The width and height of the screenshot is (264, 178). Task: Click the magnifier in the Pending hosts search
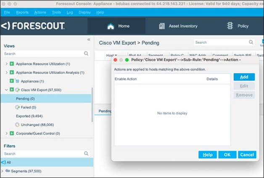[x=251, y=43]
